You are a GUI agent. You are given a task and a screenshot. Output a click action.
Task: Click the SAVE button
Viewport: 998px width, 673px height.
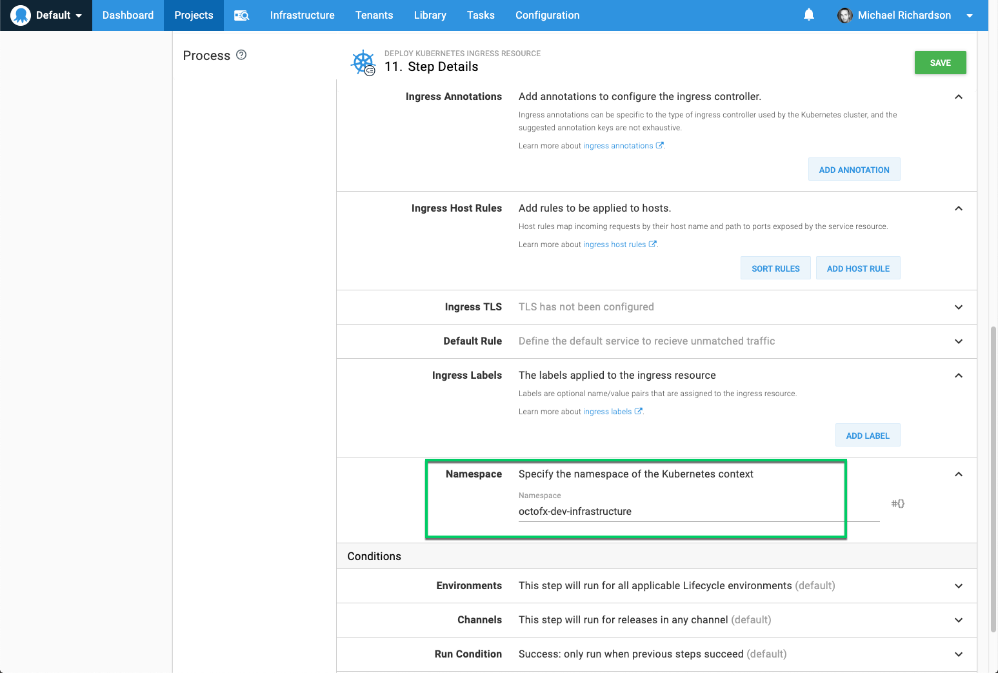(940, 63)
